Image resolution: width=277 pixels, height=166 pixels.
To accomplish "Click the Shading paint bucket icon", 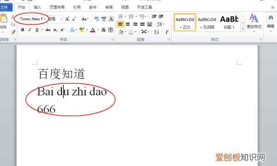I will (120, 32).
